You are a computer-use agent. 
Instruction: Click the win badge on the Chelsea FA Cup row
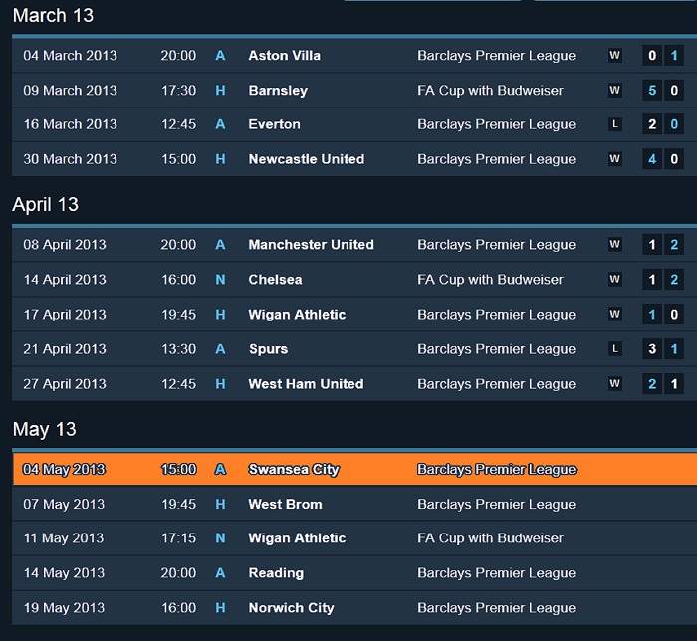pos(614,280)
